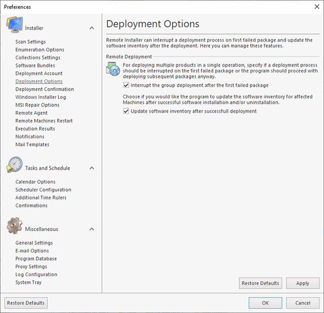
Task: Click the Deployment Options page title
Action: pos(153,24)
